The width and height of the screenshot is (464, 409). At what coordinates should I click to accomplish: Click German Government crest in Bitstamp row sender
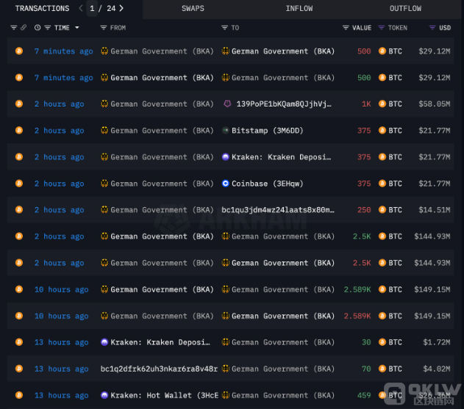(x=104, y=130)
